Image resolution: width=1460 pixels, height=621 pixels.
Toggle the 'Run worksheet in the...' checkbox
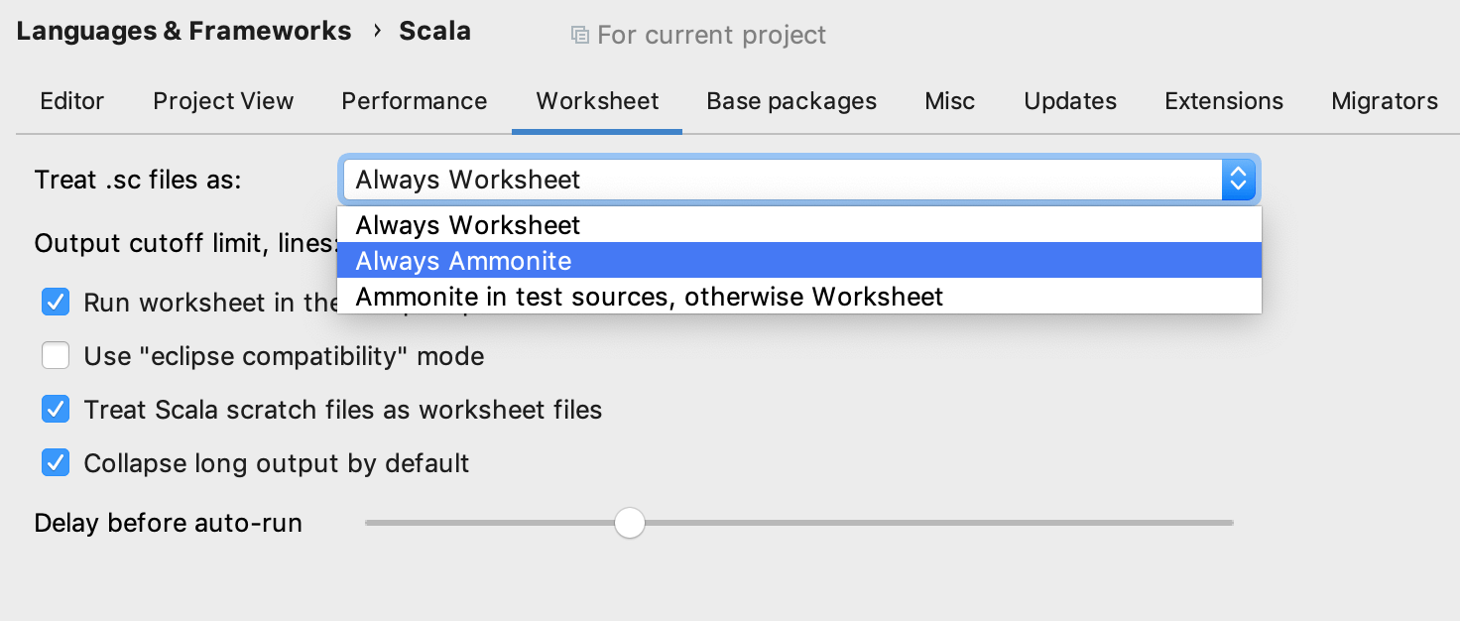click(x=56, y=303)
